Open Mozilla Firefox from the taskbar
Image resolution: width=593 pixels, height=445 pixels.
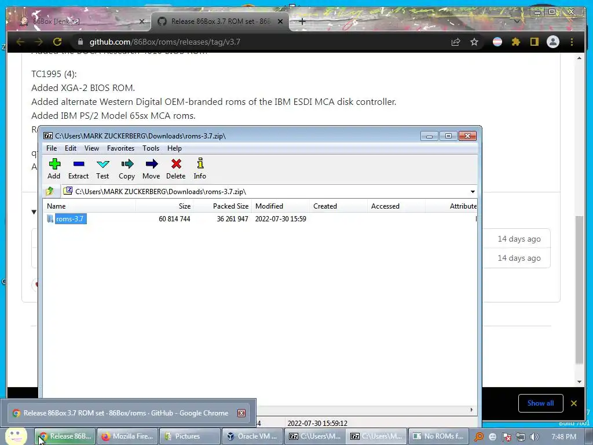pos(127,436)
